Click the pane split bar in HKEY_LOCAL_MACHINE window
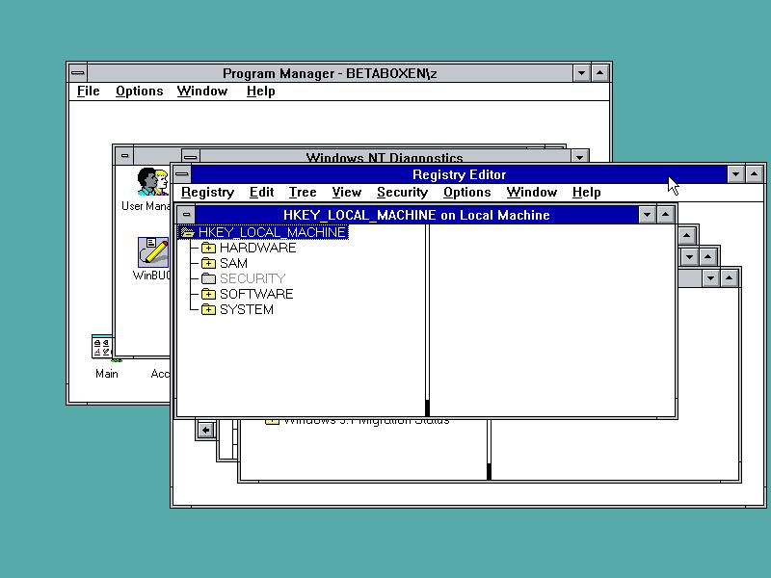 pos(427,321)
